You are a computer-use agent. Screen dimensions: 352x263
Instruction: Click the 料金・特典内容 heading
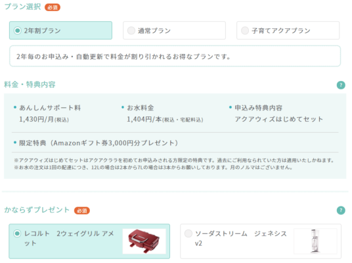(30, 85)
